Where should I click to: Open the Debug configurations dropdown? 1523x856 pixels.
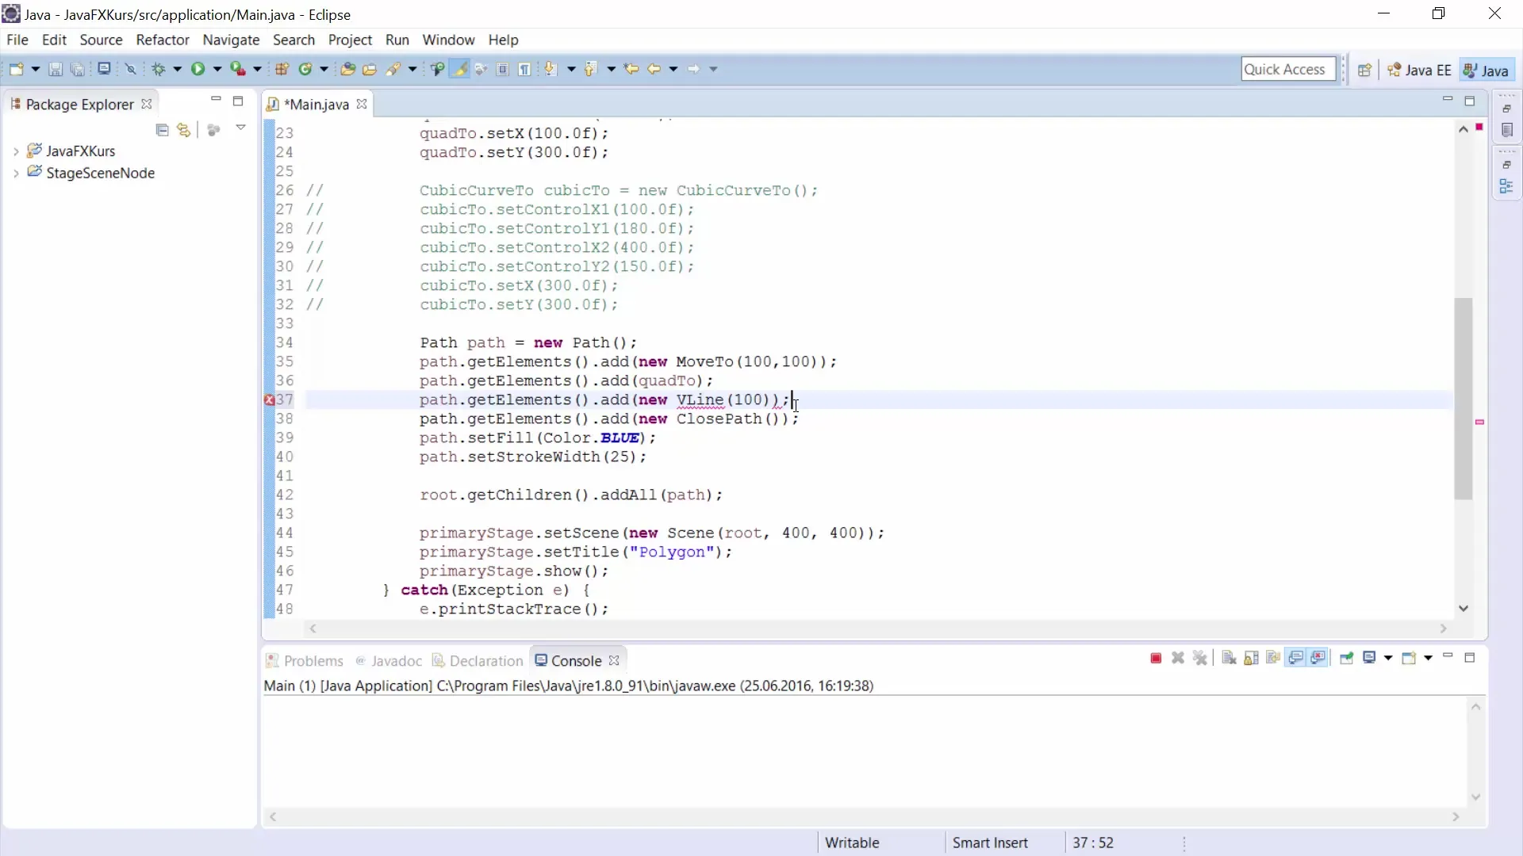pos(177,69)
